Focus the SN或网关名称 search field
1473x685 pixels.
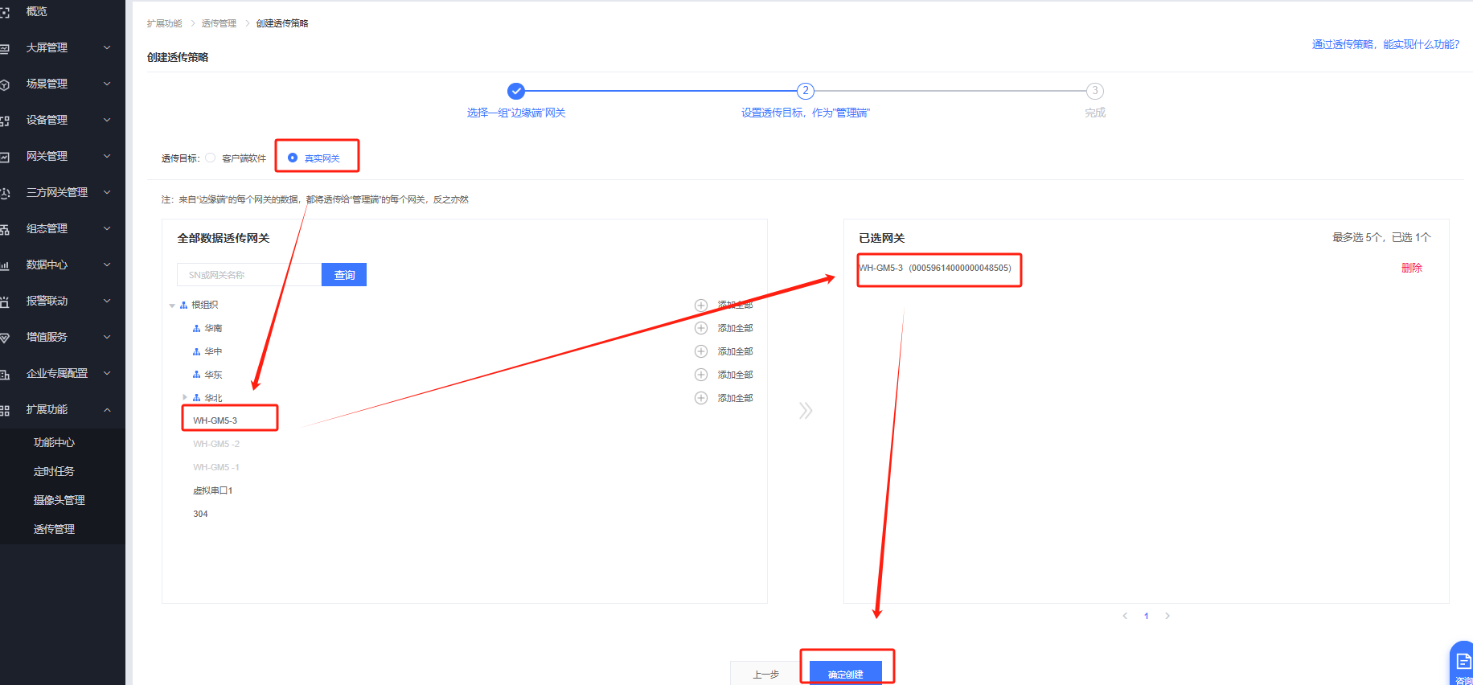(x=249, y=275)
